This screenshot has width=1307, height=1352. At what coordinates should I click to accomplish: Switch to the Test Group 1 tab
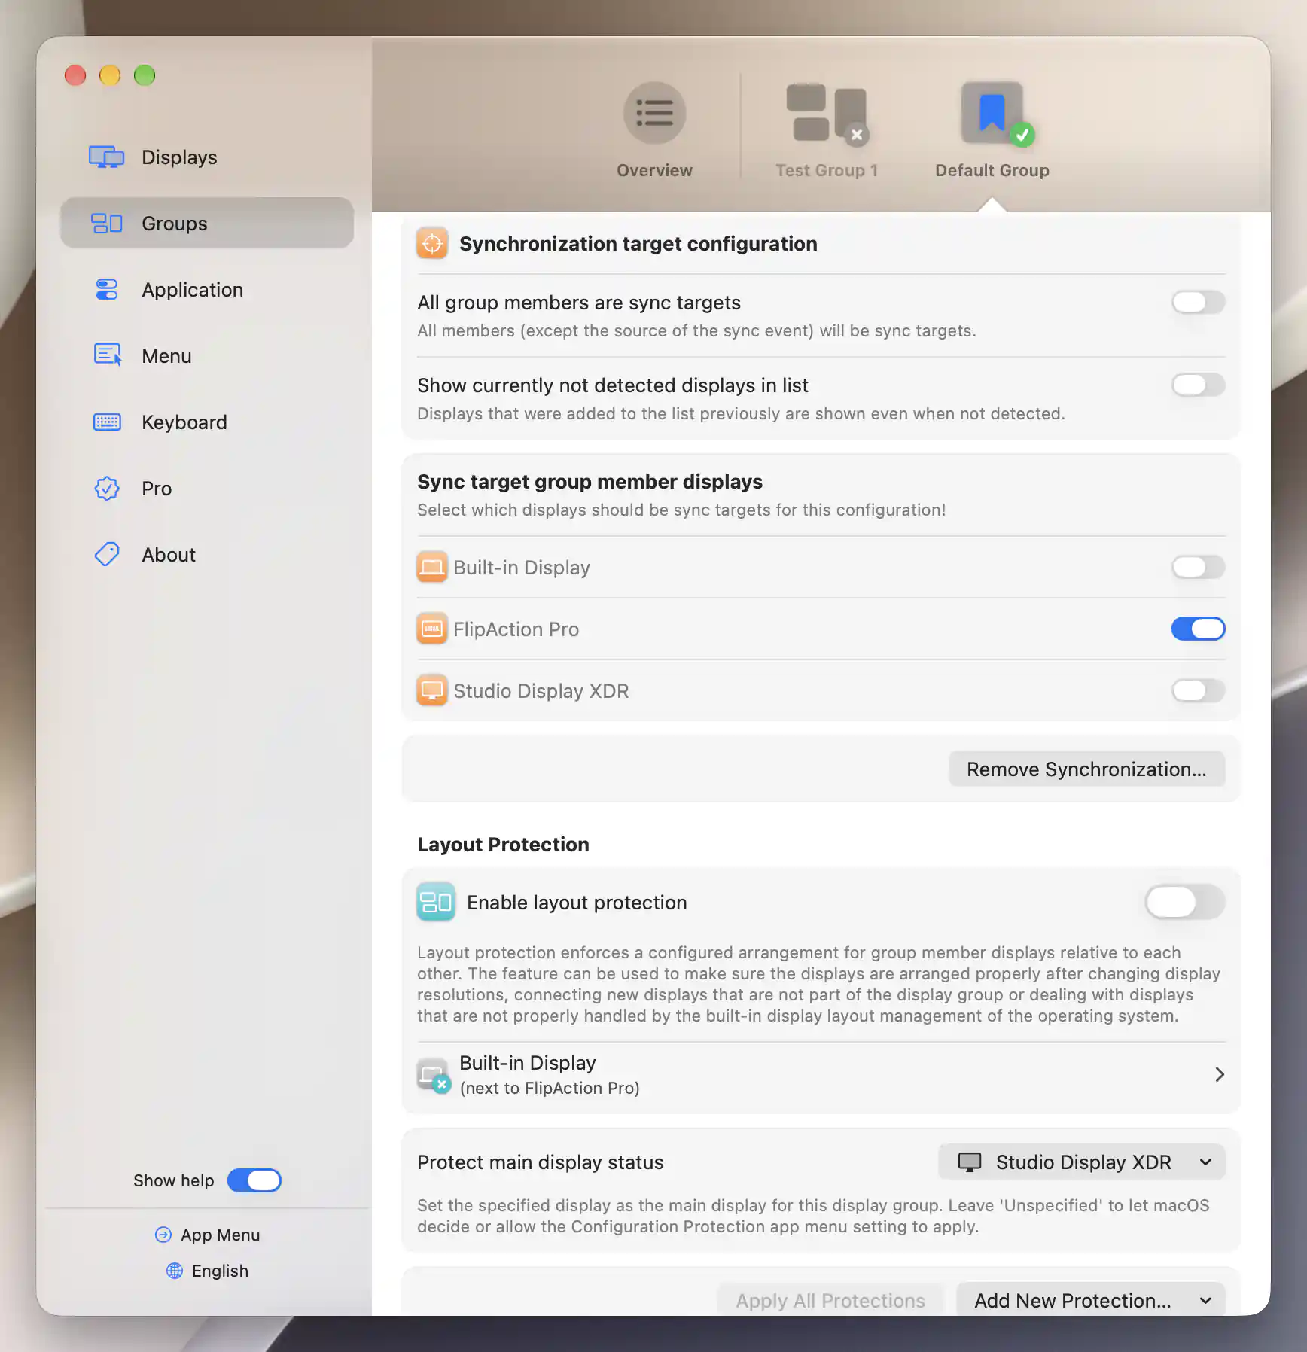coord(827,130)
